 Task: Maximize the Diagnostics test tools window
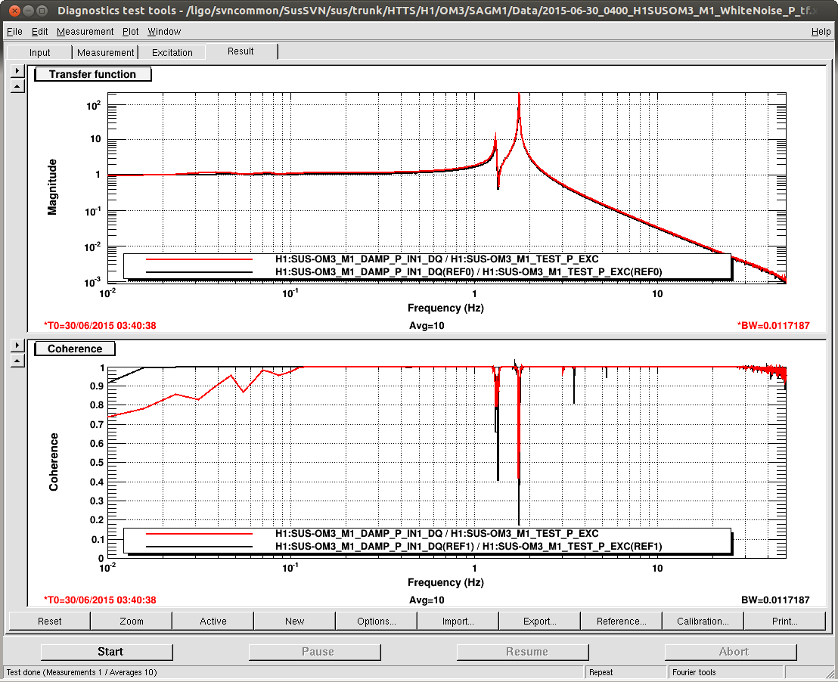tap(42, 10)
